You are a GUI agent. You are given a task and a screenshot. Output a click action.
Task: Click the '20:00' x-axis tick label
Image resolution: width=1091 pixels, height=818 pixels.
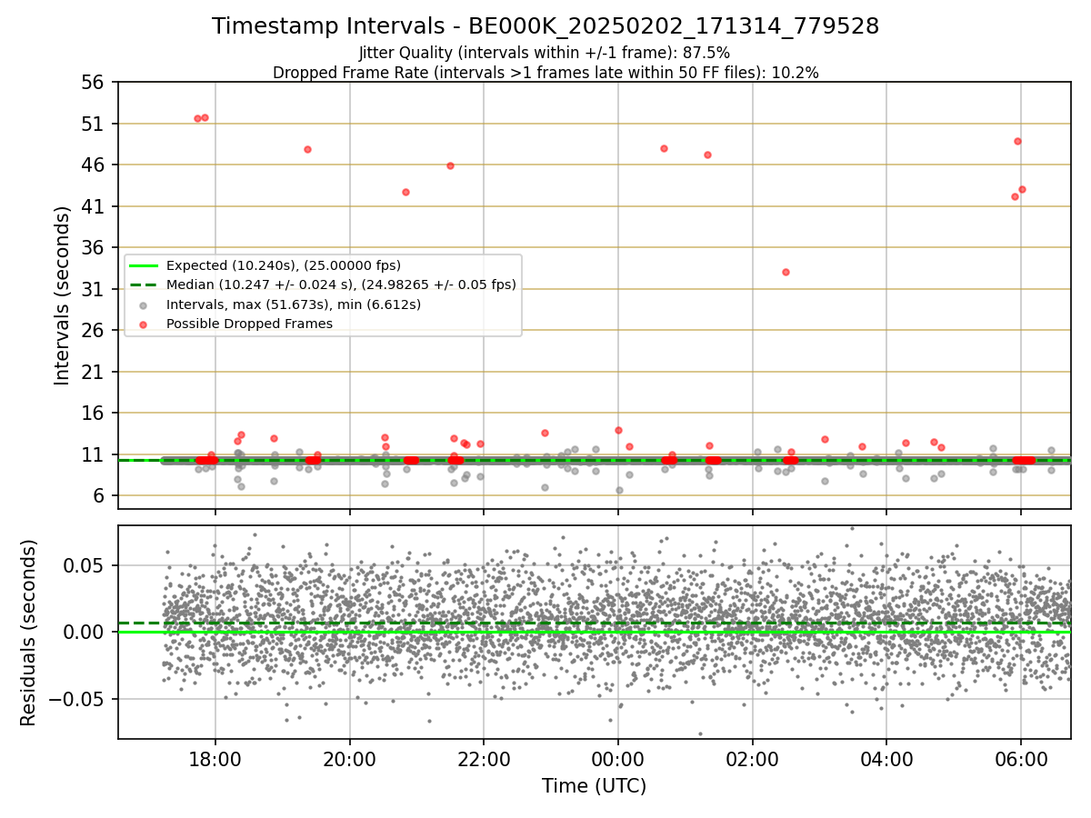tap(350, 758)
